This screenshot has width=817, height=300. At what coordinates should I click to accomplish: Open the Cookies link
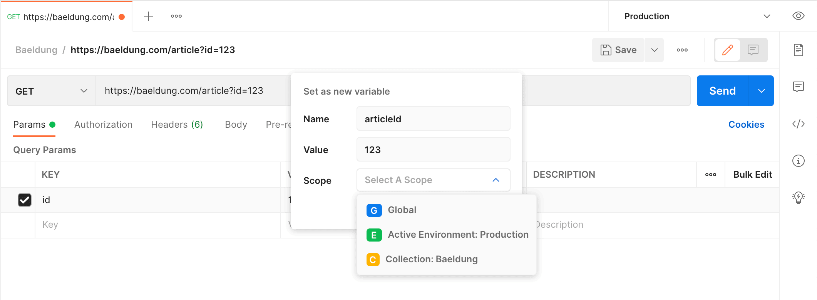pyautogui.click(x=746, y=125)
